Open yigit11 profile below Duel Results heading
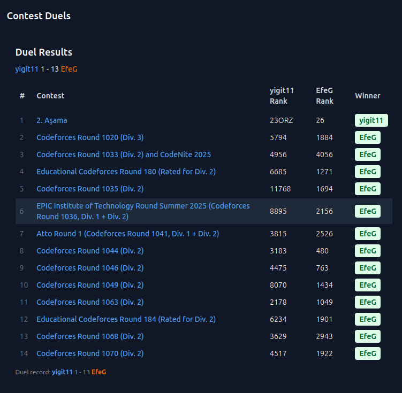Viewport: 402px width, 393px height. 27,69
